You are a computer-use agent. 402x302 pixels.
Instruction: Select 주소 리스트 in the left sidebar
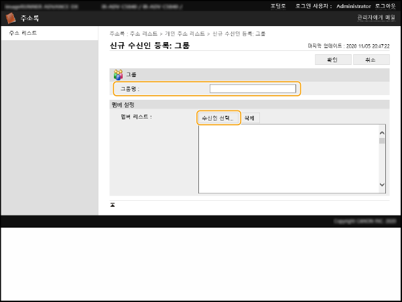pyautogui.click(x=23, y=33)
